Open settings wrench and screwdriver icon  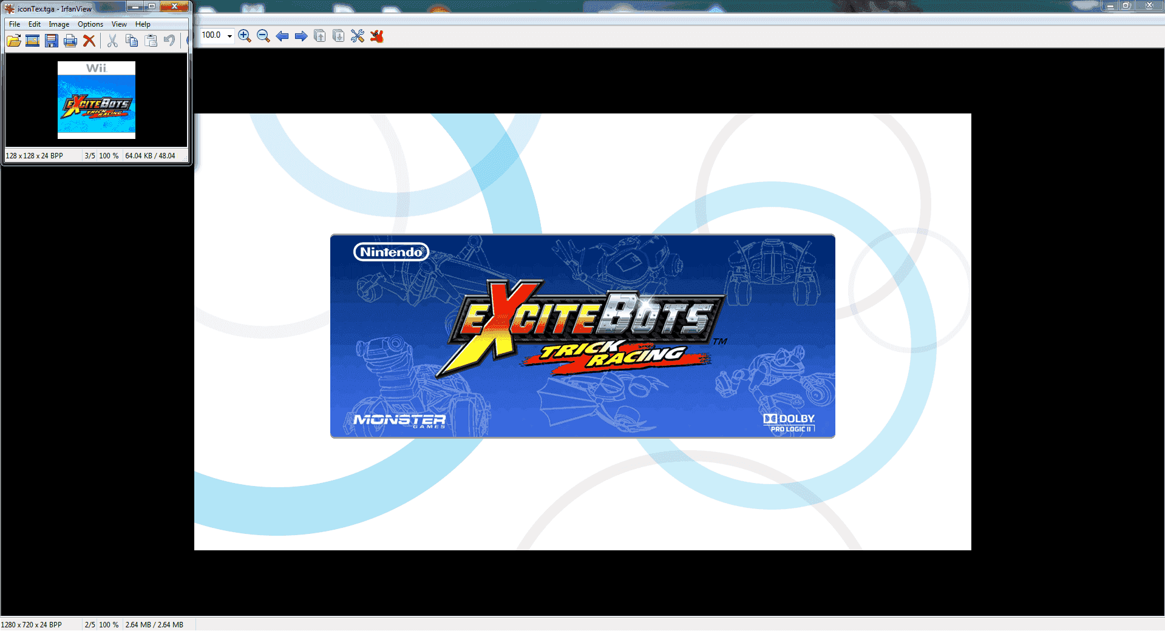[358, 36]
